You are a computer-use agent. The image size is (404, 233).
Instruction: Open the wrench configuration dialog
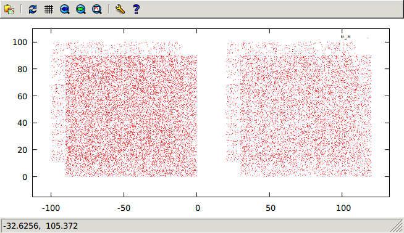[120, 9]
